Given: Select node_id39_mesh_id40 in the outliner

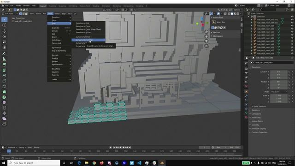Looking at the screenshot, I should (x=265, y=32).
